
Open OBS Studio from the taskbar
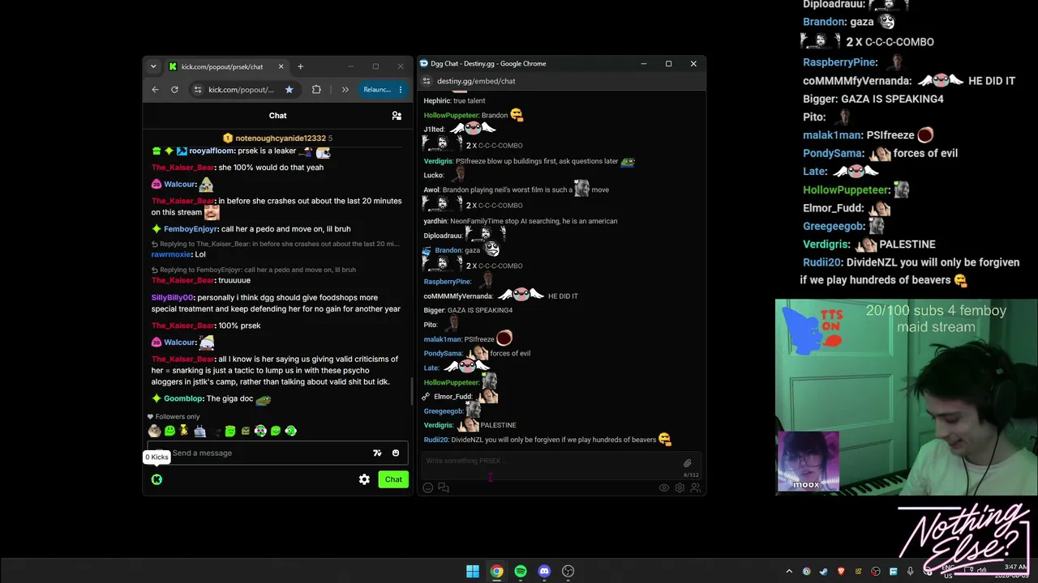568,572
